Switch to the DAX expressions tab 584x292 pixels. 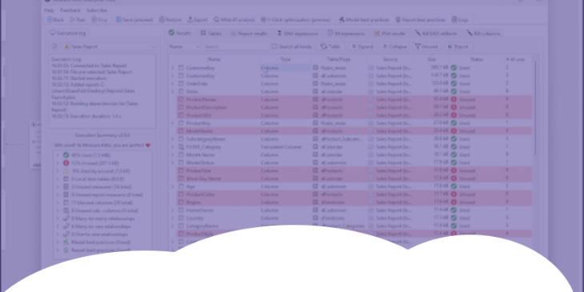click(x=298, y=34)
